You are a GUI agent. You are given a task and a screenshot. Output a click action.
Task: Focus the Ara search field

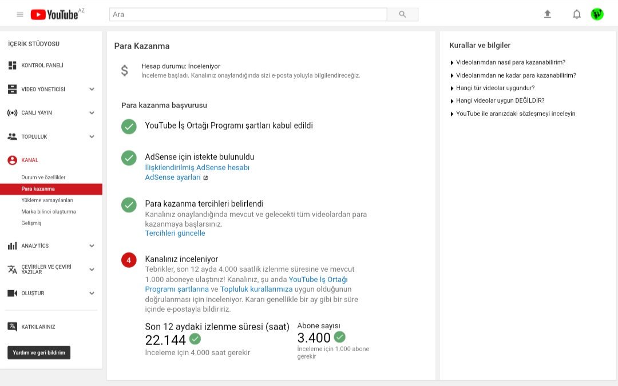click(x=248, y=14)
